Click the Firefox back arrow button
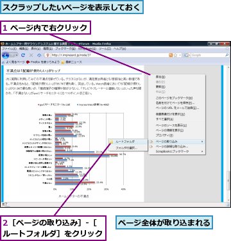This screenshot has height=241, width=231. [x=6, y=55]
